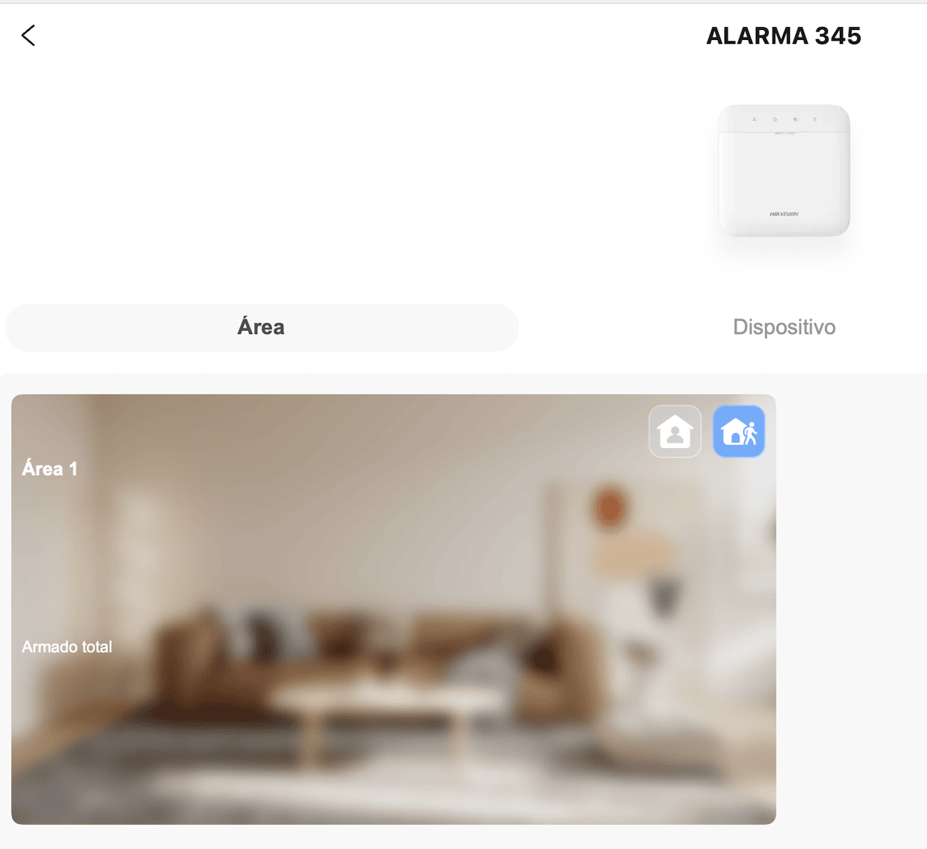Tap the blue away arming icon
The width and height of the screenshot is (927, 849).
[x=739, y=432]
